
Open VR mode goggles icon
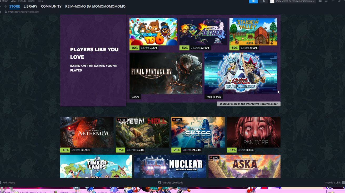[320, 1]
